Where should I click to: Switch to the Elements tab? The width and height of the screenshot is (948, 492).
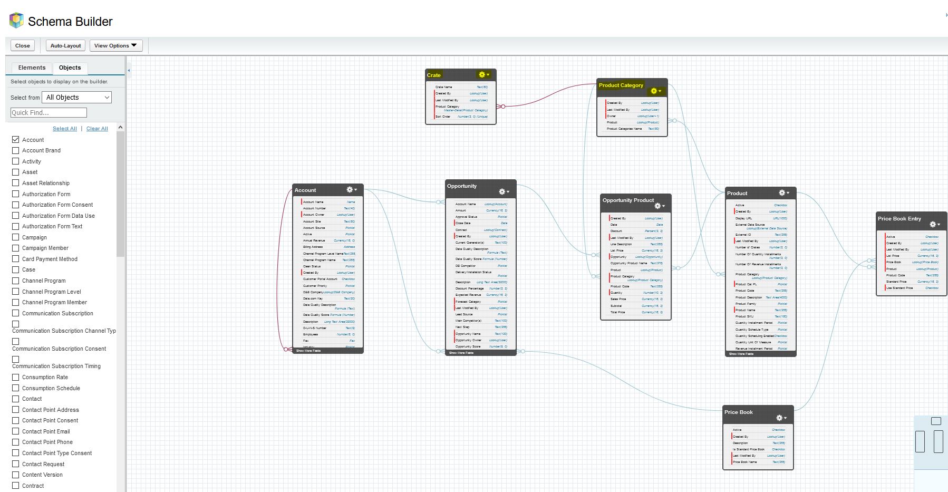(32, 67)
